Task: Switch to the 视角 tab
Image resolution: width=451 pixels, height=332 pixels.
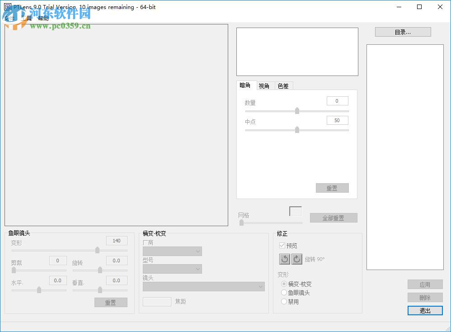Action: point(264,85)
